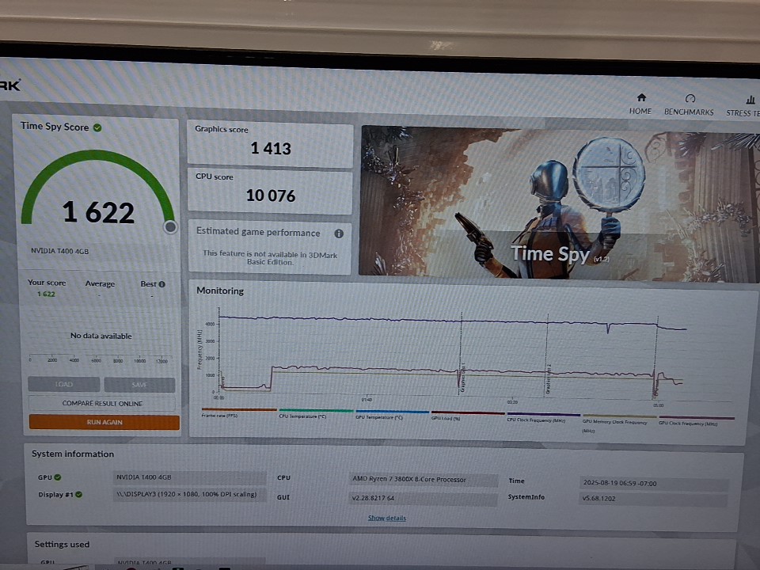Go to the HOME tab

coord(640,104)
